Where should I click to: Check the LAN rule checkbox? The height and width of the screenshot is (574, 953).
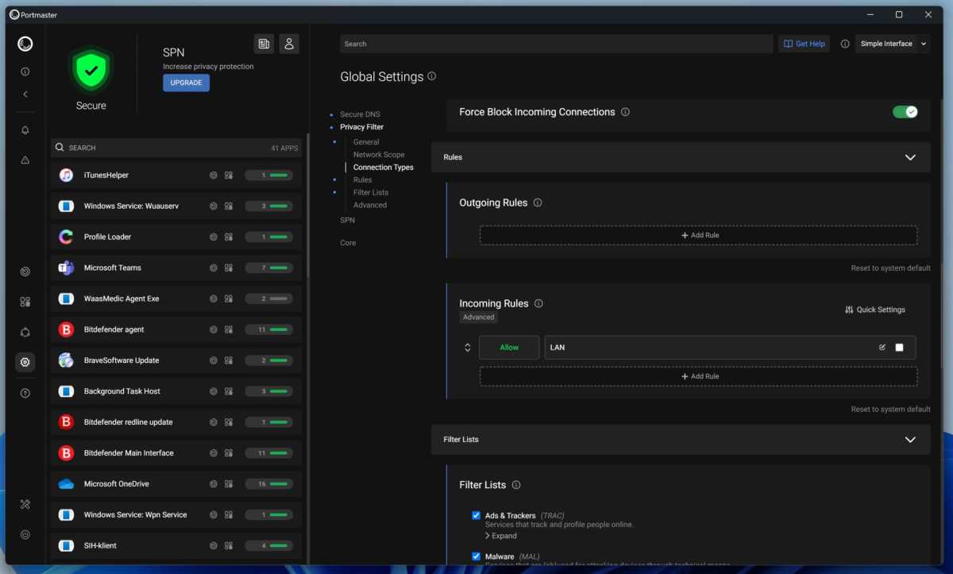(x=899, y=348)
